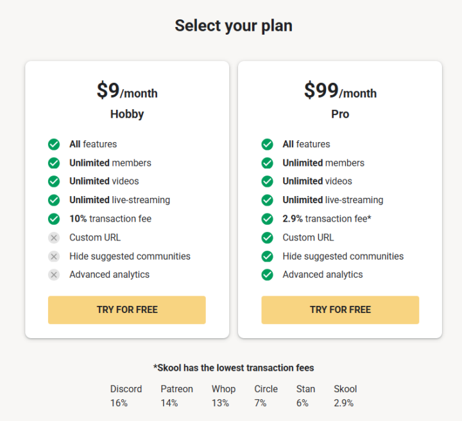Screen dimensions: 462x421
Task: Click gray X beside Hobby Advanced analytics
Action: (54, 275)
